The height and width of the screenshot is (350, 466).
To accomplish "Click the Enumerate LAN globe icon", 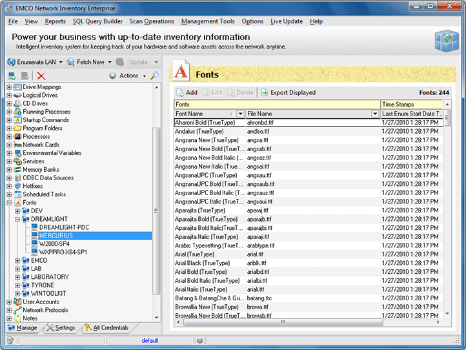I will point(11,62).
